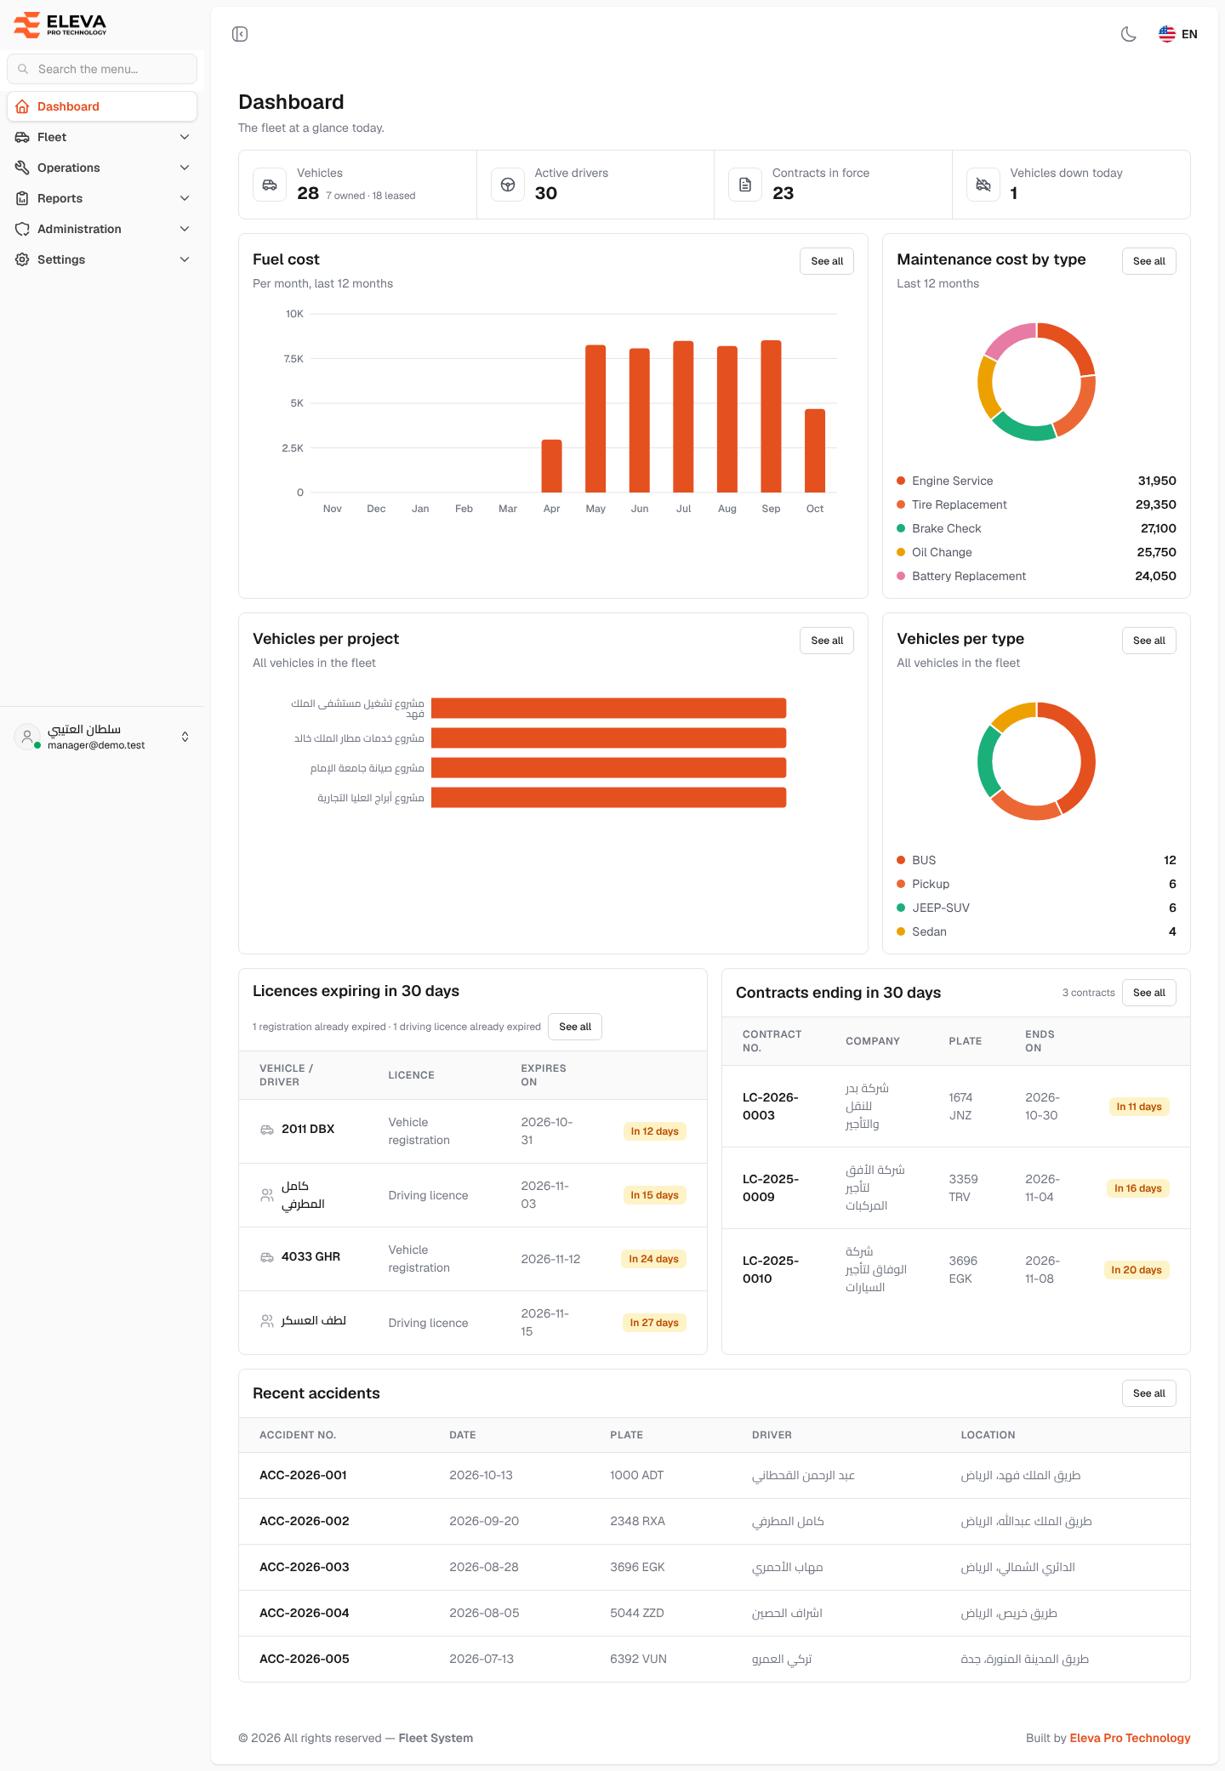Open the Fleet menu label
The image size is (1225, 1771).
52,137
